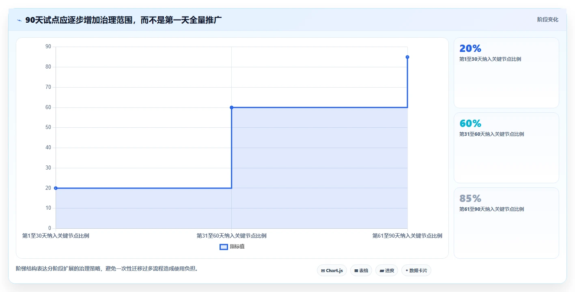Open the 60% stat card
The height and width of the screenshot is (292, 575).
point(506,148)
